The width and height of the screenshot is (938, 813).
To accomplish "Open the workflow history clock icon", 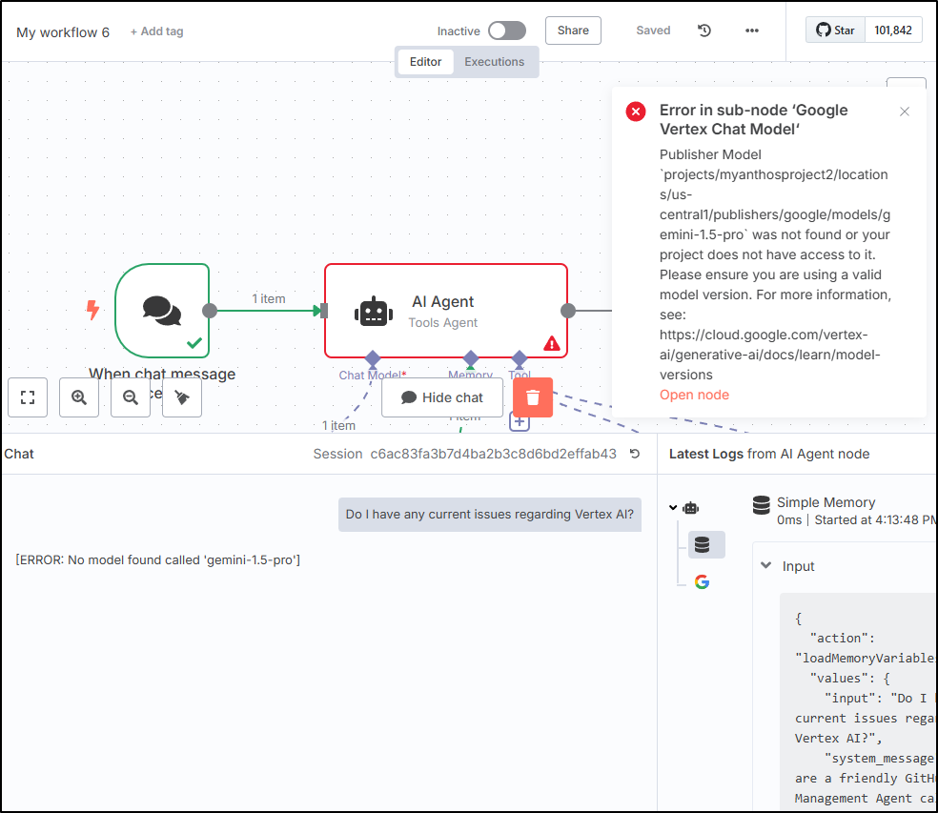I will [704, 30].
